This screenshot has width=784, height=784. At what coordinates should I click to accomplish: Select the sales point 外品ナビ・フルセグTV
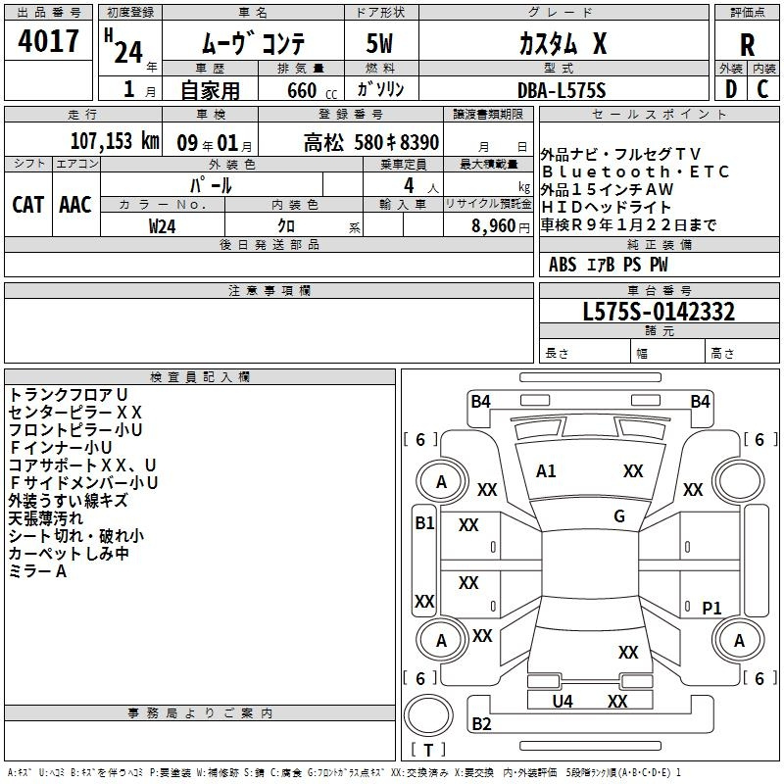coord(620,154)
